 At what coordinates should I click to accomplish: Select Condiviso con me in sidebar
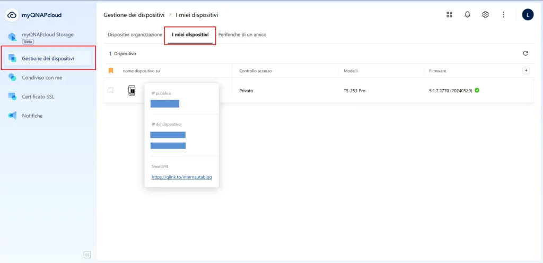[x=42, y=77]
